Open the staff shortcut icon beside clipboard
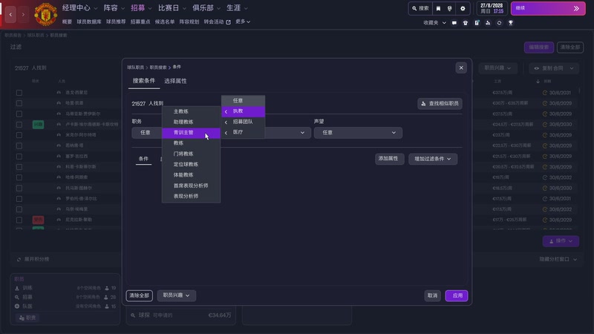This screenshot has width=594, height=334. 488,23
